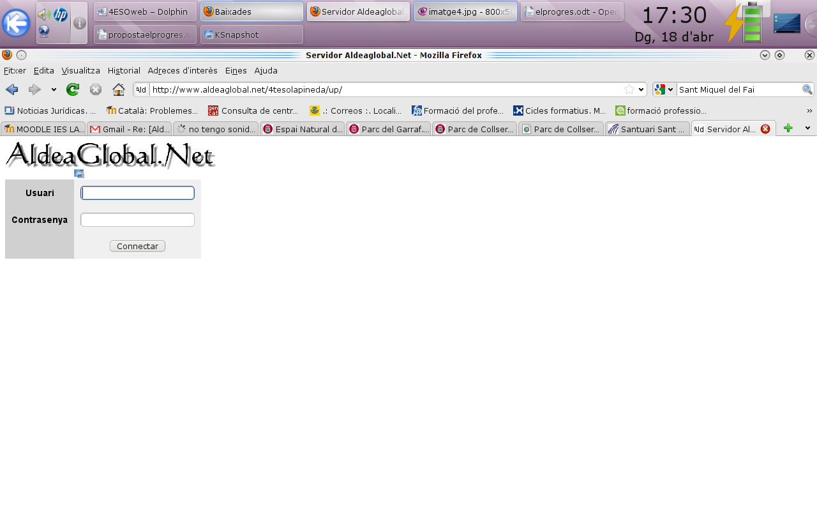Stop loading with the stop icon
This screenshot has height=511, width=817.
coord(96,89)
